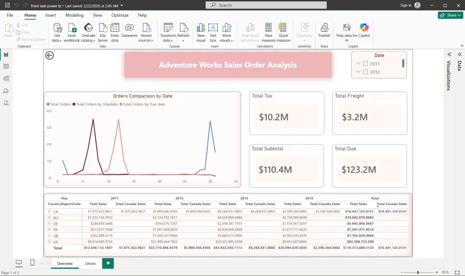Expand the CA row in matrix
Viewport: 465px width, 276px height.
click(49, 211)
